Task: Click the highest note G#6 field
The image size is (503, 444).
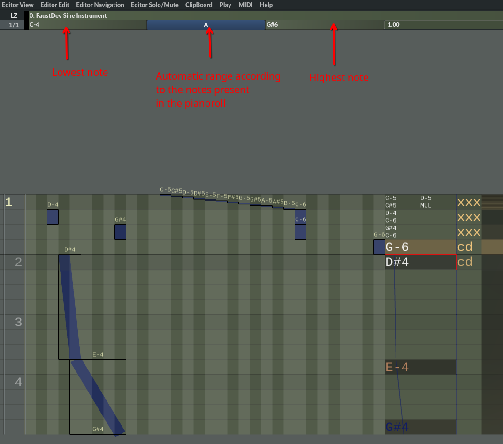Action: click(x=324, y=25)
